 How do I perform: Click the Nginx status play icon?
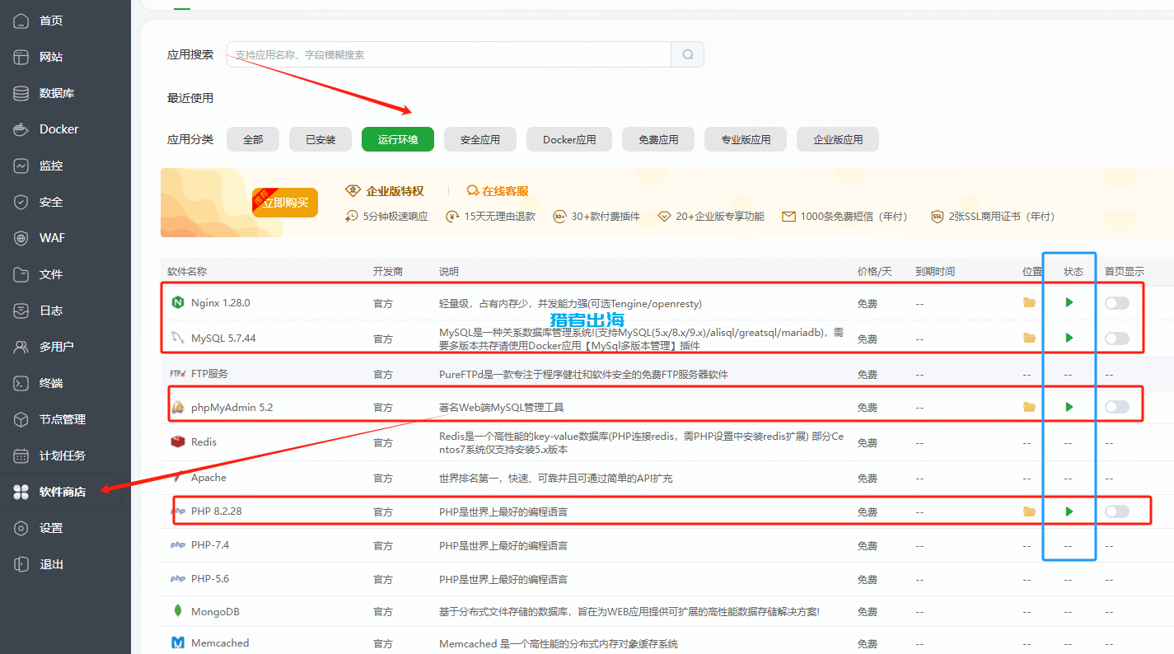(1069, 302)
